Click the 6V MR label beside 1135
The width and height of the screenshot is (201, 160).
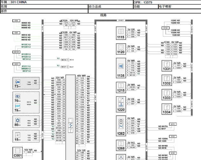point(131,61)
